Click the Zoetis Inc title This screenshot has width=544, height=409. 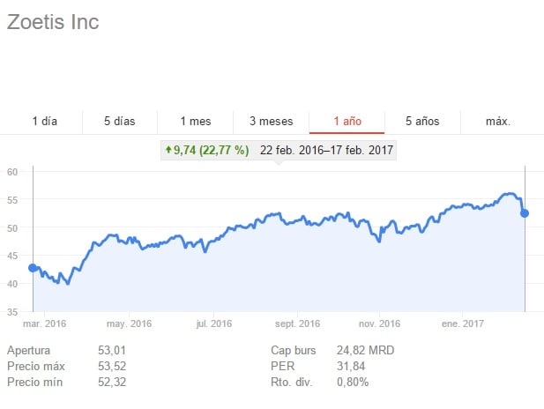[x=53, y=22]
